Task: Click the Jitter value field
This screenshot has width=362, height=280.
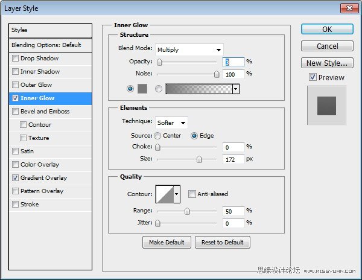Action: 233,223
